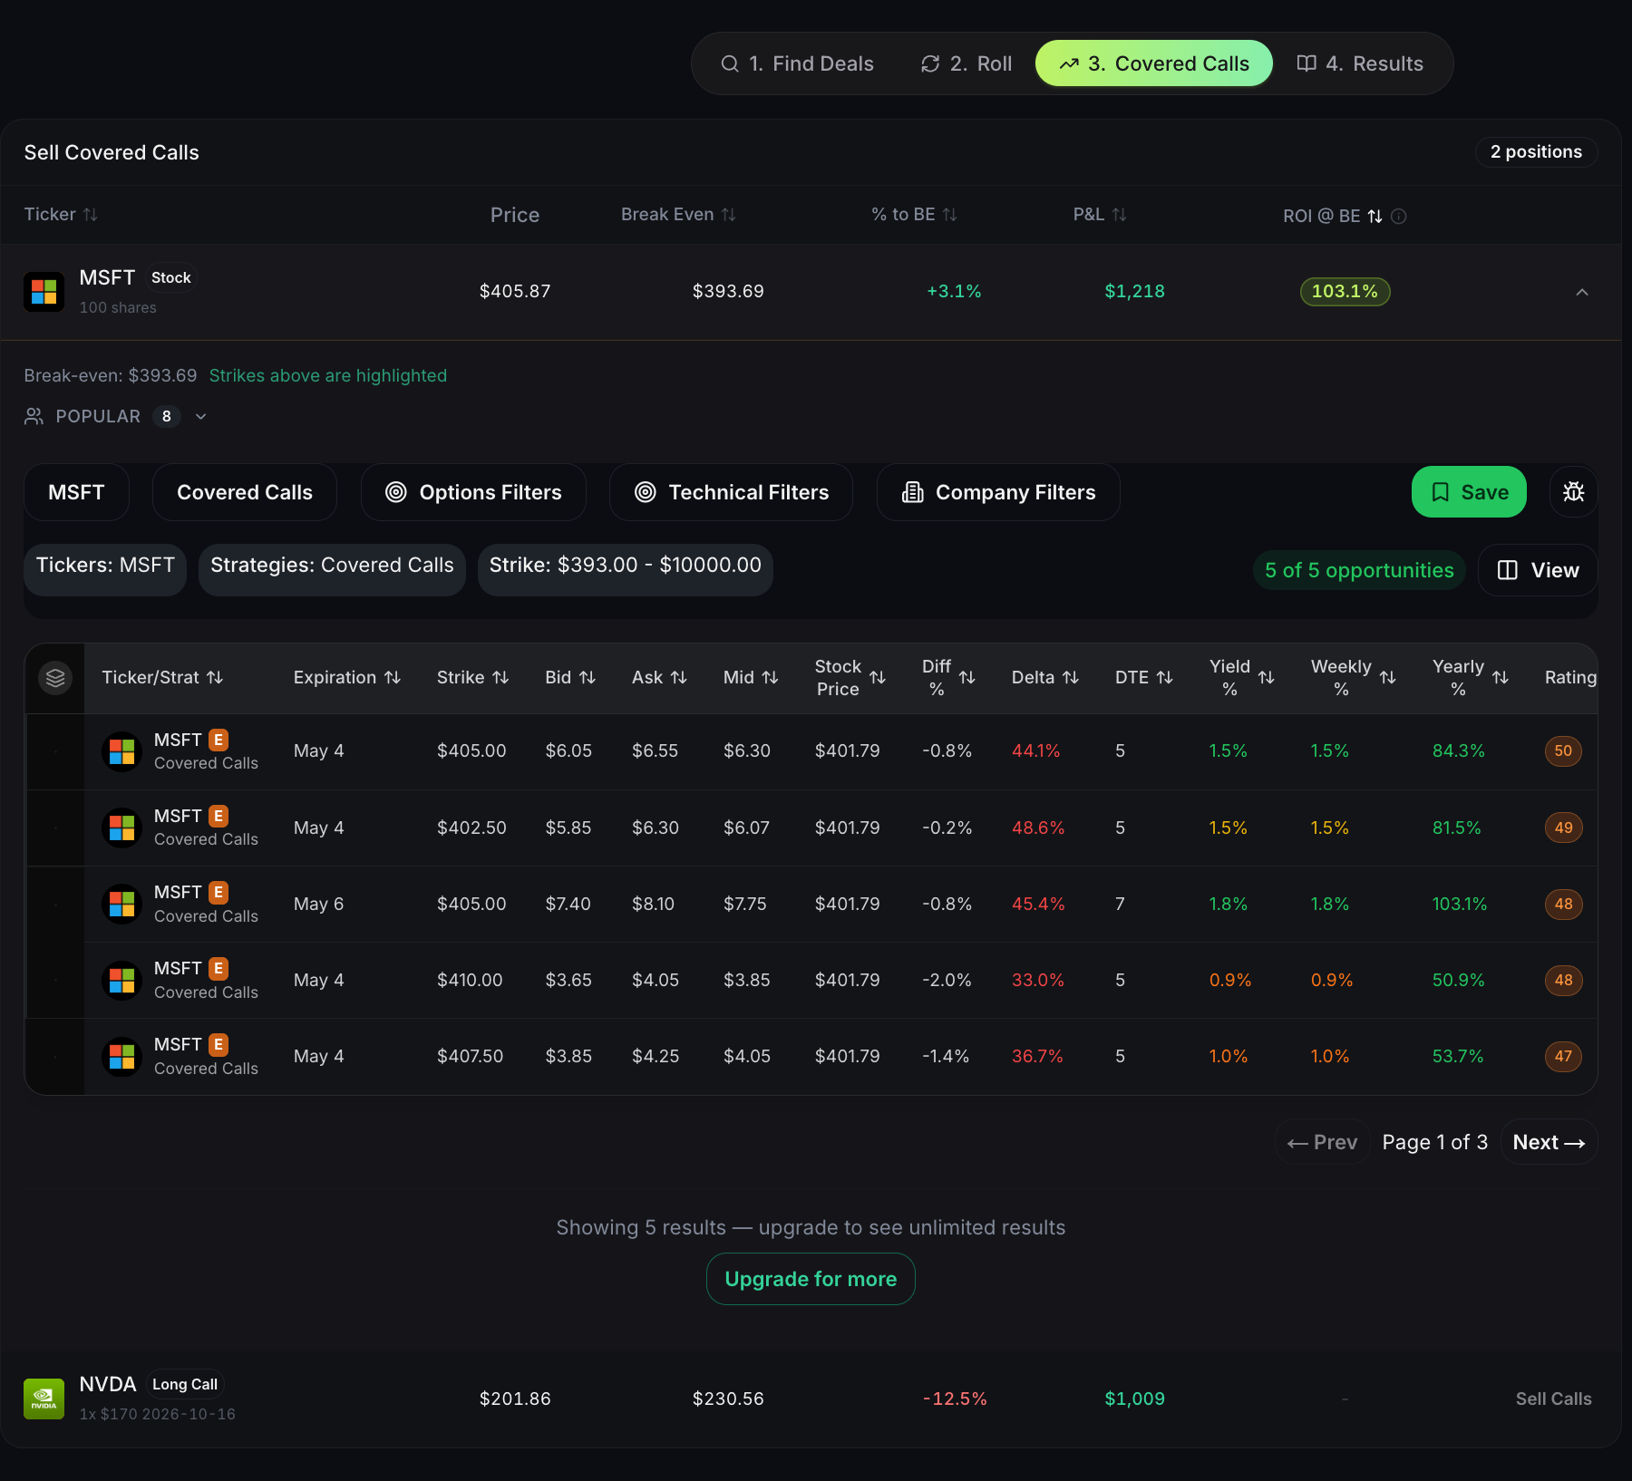Select the MSFT $402.50 strike row
The height and width of the screenshot is (1481, 1632).
pos(811,828)
